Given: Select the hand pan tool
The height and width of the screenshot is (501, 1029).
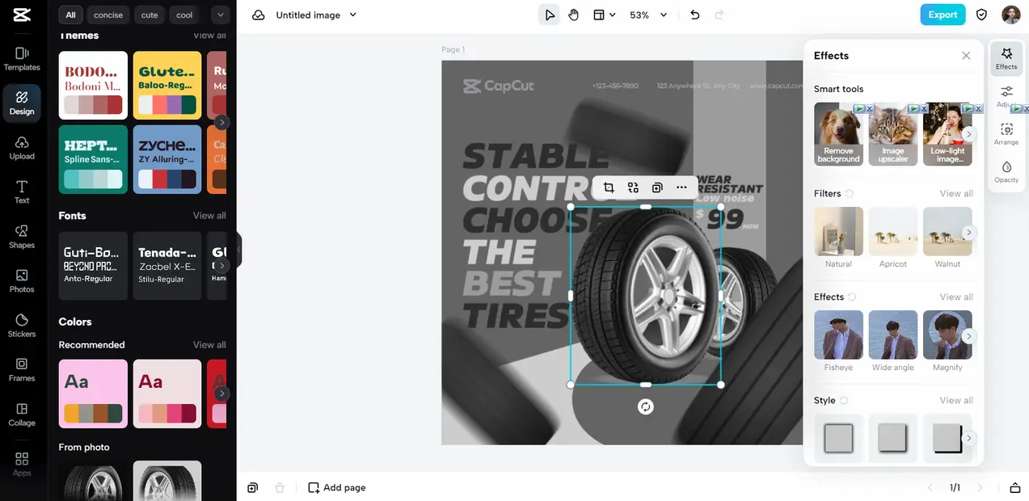Looking at the screenshot, I should click(x=574, y=15).
